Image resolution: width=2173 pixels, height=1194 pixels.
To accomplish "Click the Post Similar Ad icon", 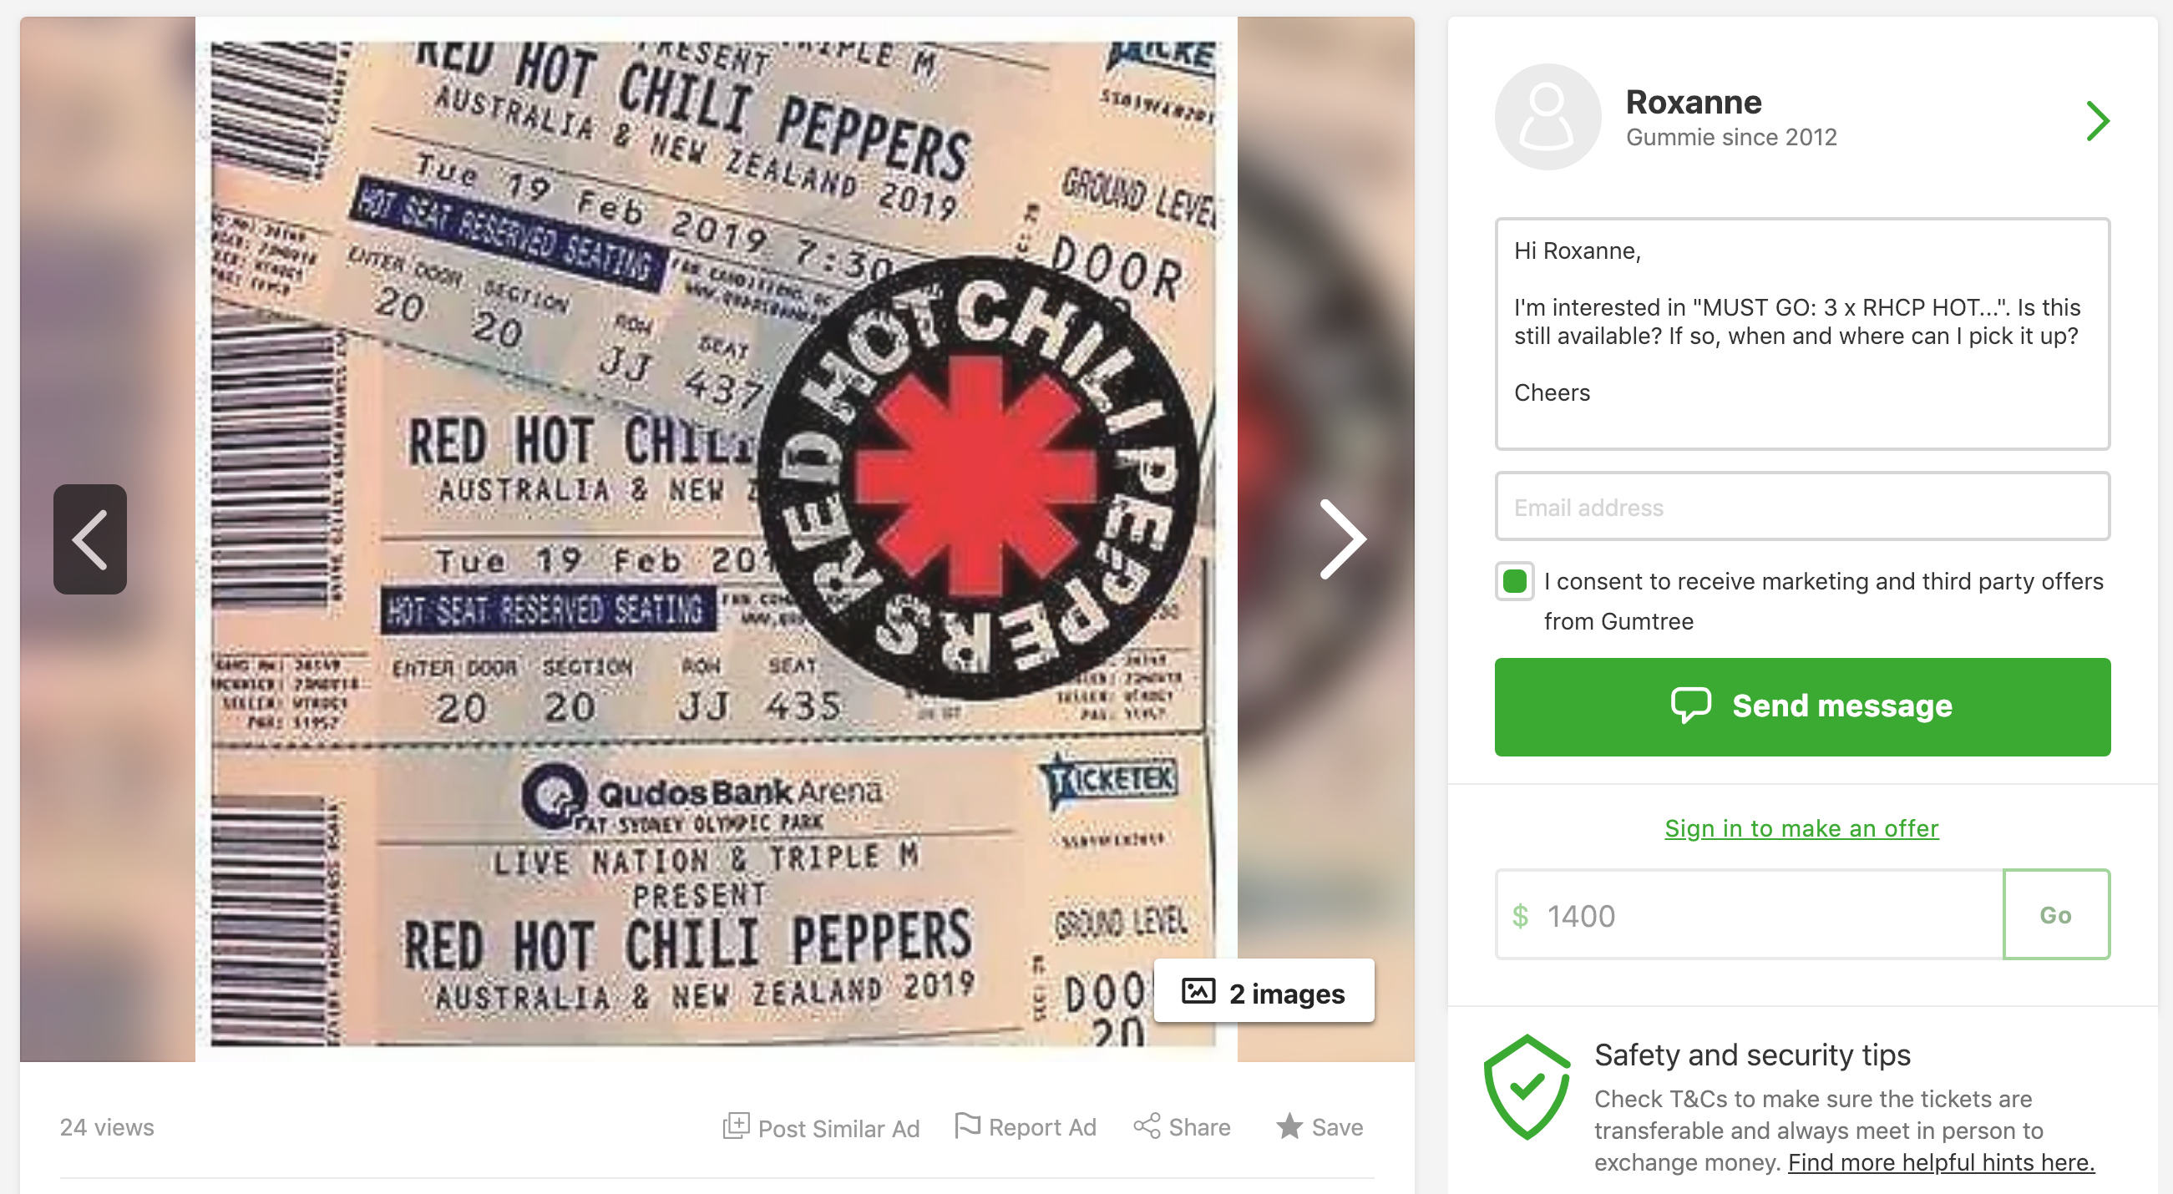I will (x=736, y=1126).
